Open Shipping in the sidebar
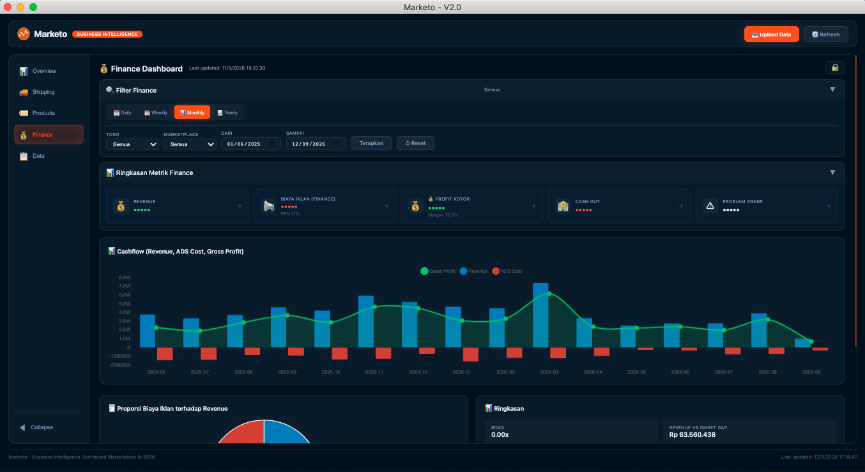The height and width of the screenshot is (472, 865). (x=49, y=92)
